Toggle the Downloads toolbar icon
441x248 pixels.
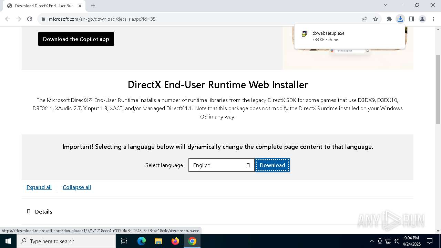[400, 19]
